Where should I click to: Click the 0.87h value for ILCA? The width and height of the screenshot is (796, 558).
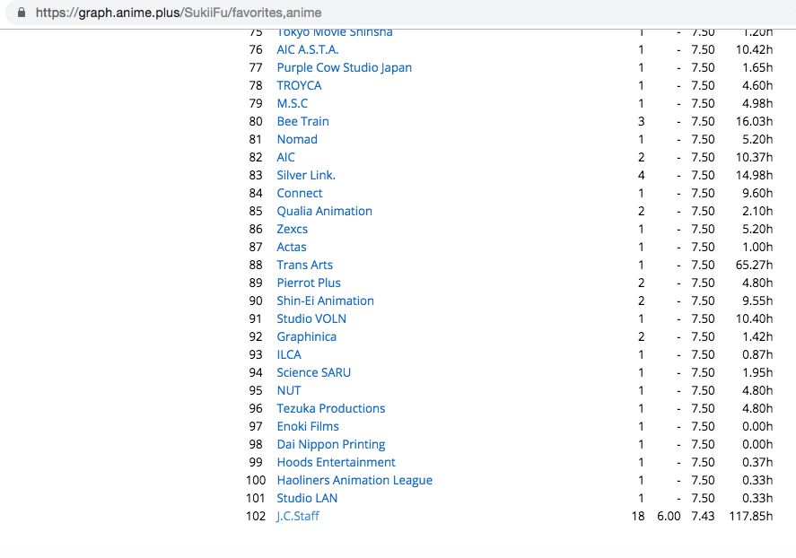pos(757,354)
